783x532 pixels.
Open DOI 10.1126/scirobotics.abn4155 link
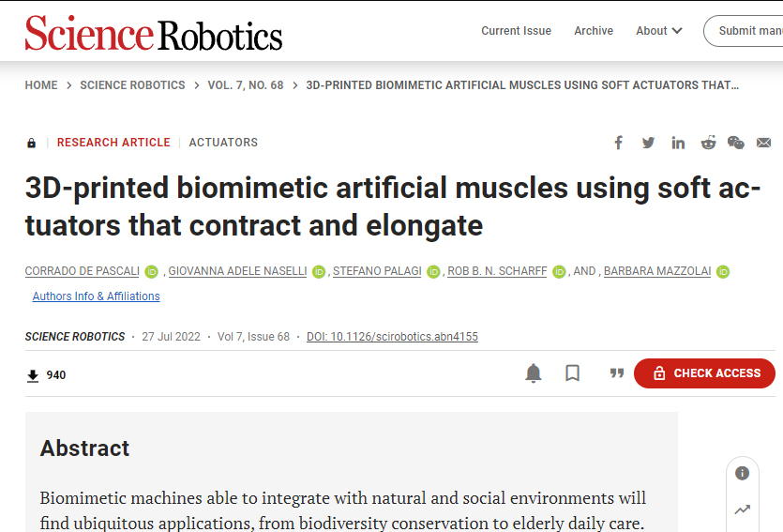(x=392, y=337)
